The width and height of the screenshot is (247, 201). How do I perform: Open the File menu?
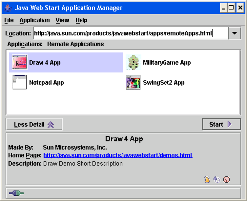[9, 20]
